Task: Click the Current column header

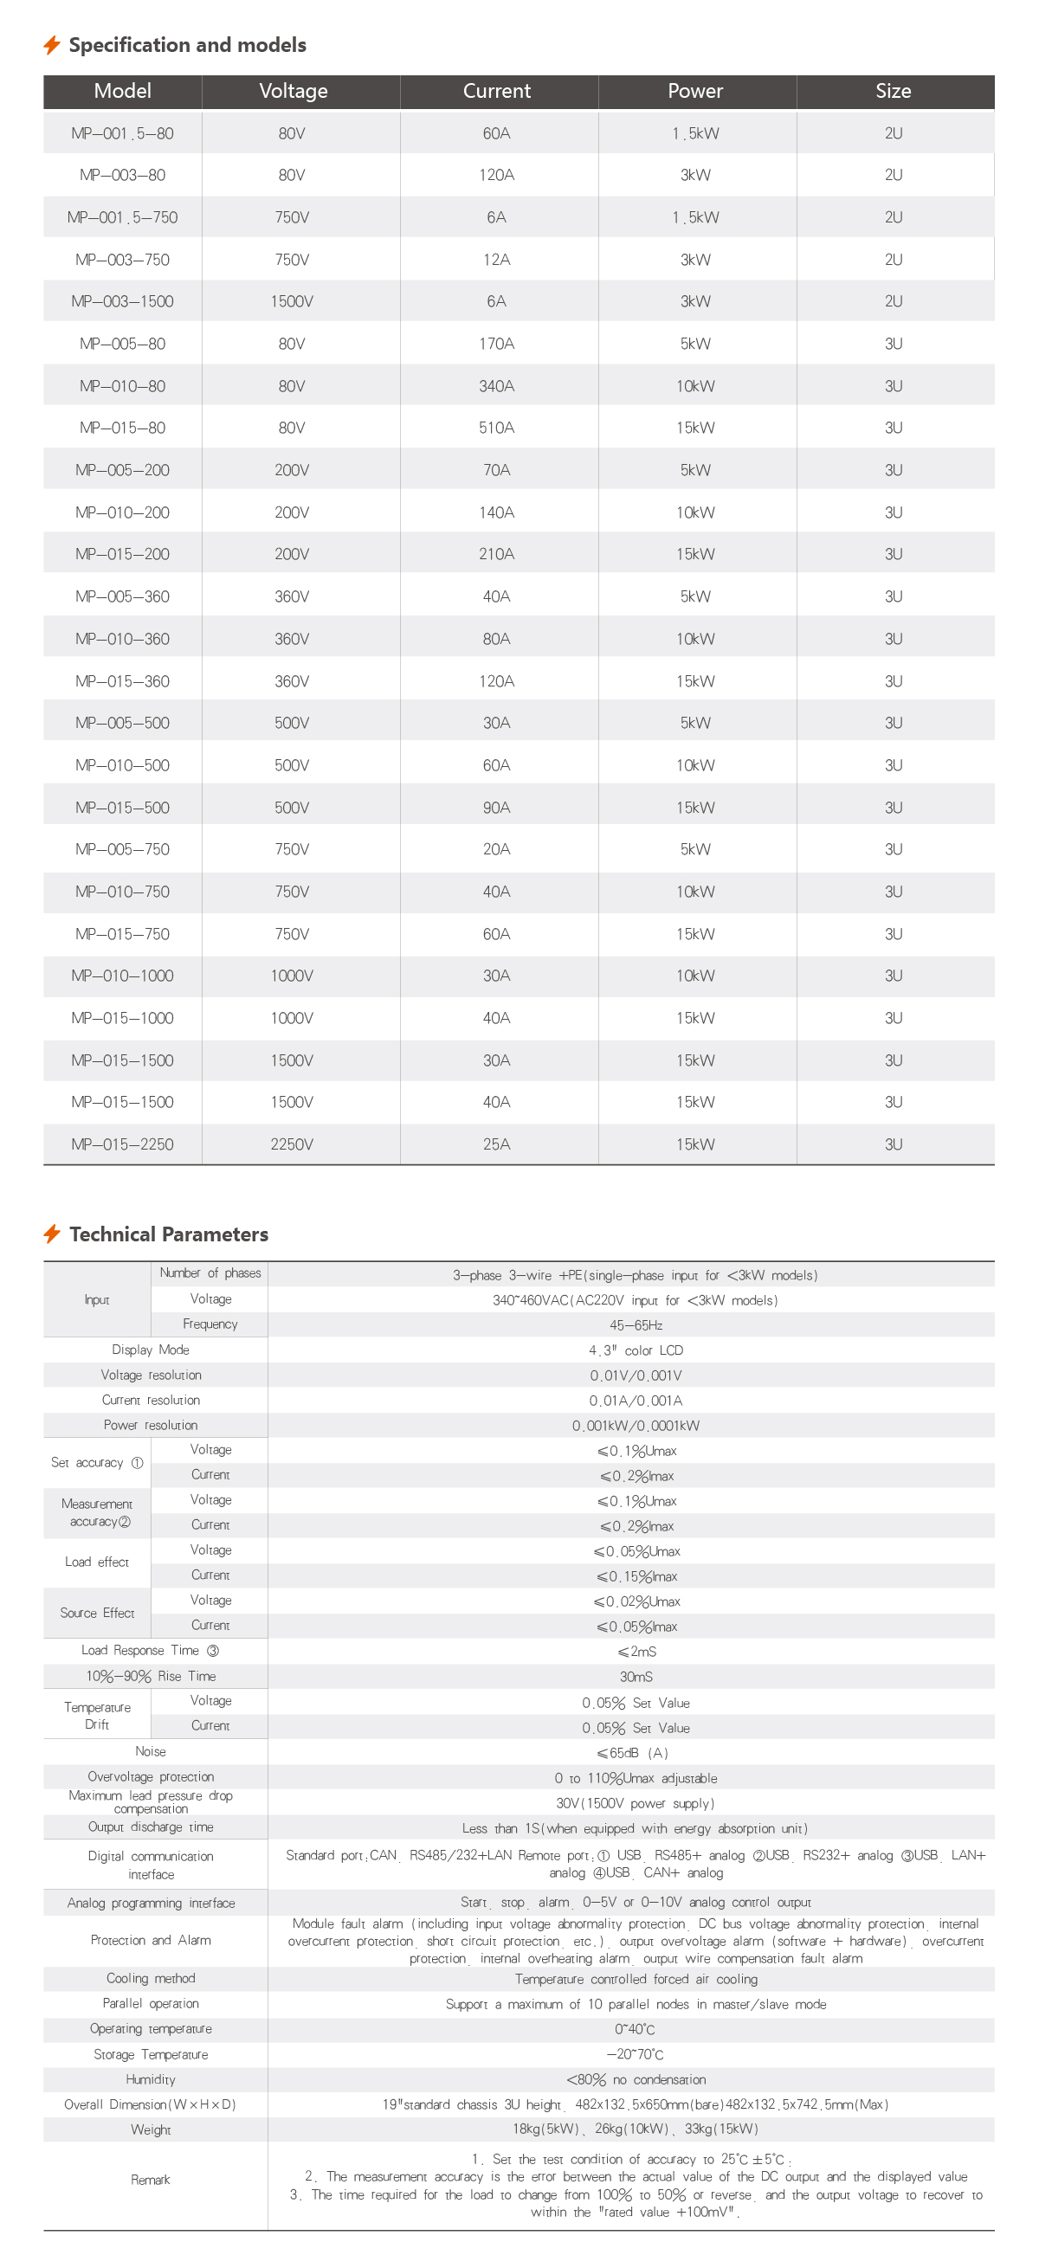Action: tap(497, 92)
